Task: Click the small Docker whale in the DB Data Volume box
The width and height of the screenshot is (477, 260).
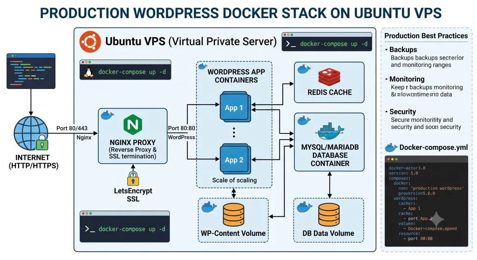Action: (x=304, y=207)
